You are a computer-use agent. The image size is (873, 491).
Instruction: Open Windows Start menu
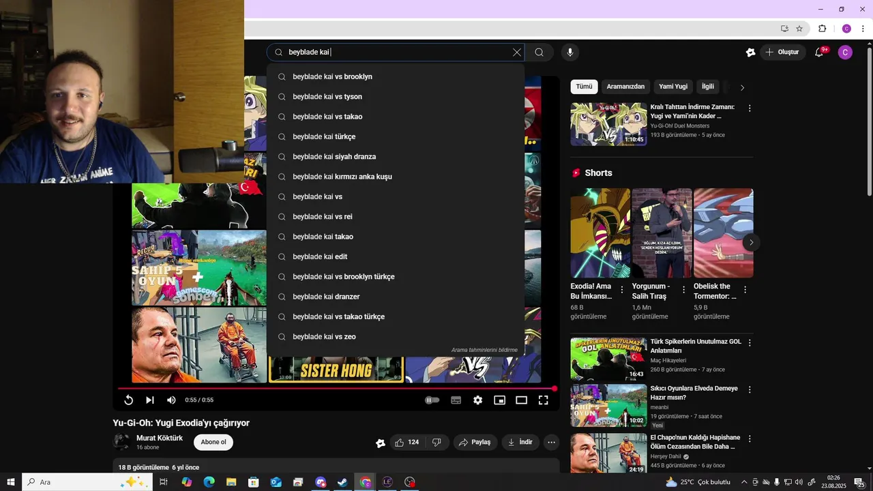point(11,482)
